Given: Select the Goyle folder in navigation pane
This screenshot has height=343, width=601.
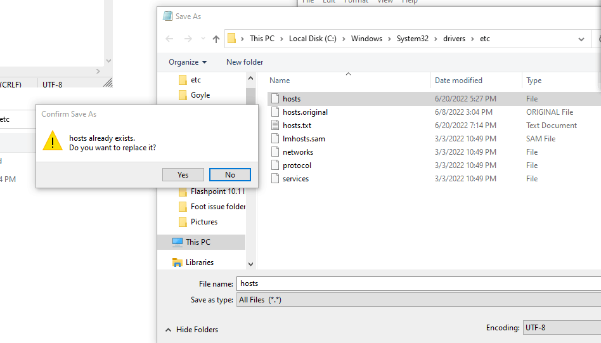Looking at the screenshot, I should point(200,95).
